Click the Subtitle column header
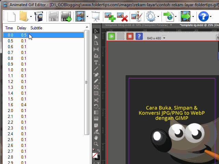219x164 pixels. 36,28
